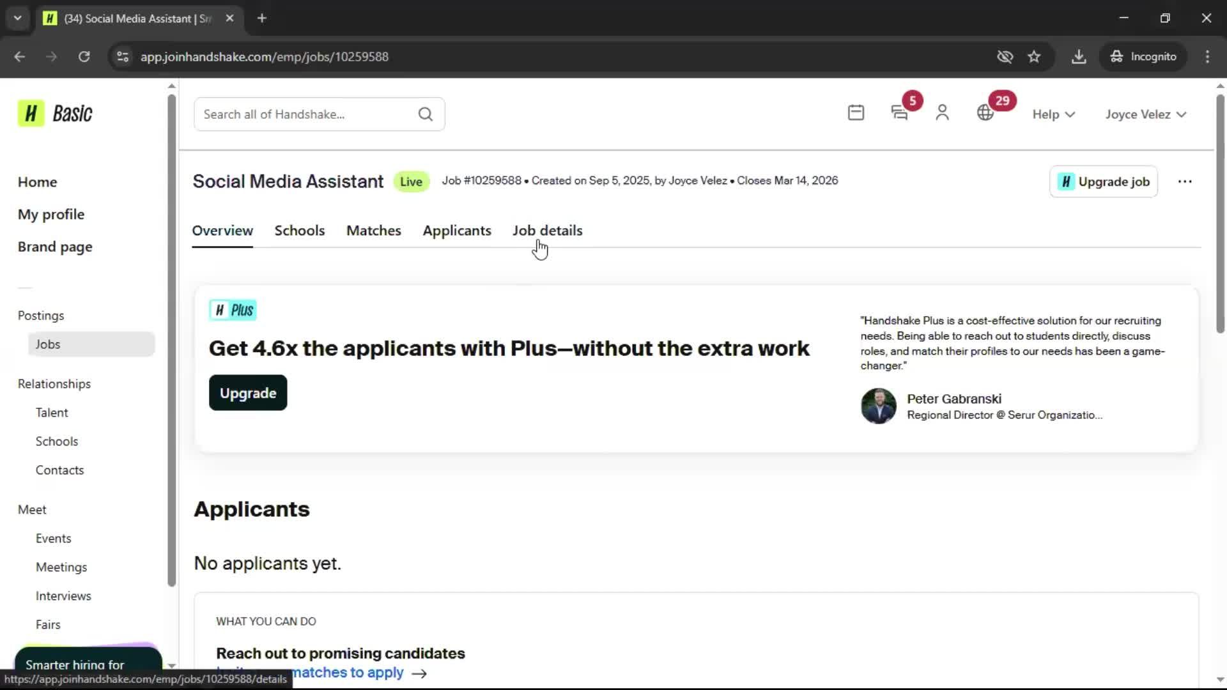Image resolution: width=1227 pixels, height=690 pixels.
Task: Click Peter Gabranski's profile photo
Action: pos(878,406)
